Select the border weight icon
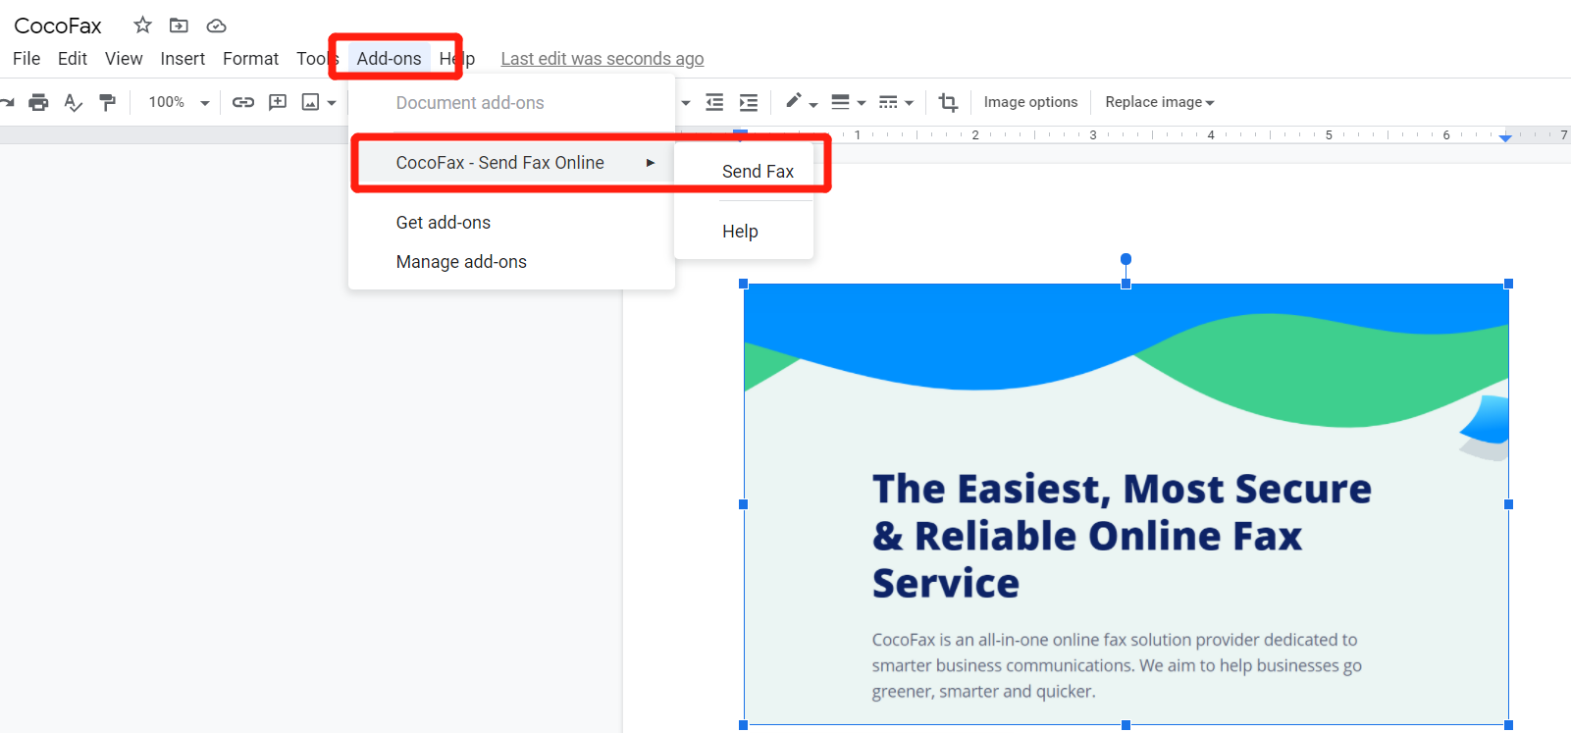1571x733 pixels. [840, 102]
